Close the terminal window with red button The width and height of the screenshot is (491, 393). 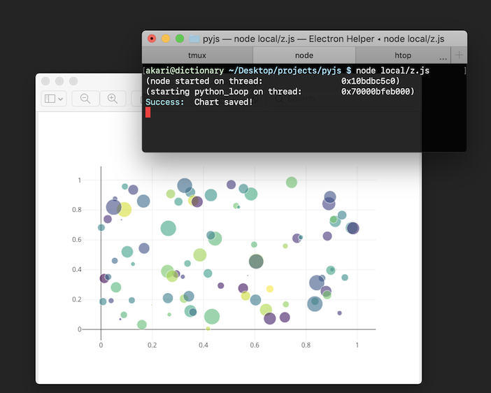click(x=152, y=38)
